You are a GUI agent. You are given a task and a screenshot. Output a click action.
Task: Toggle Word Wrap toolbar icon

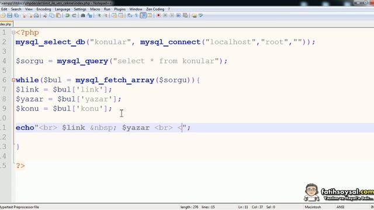pos(130,16)
